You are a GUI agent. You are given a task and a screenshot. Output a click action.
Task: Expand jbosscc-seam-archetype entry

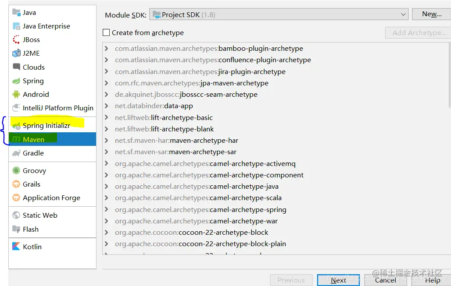(x=107, y=94)
